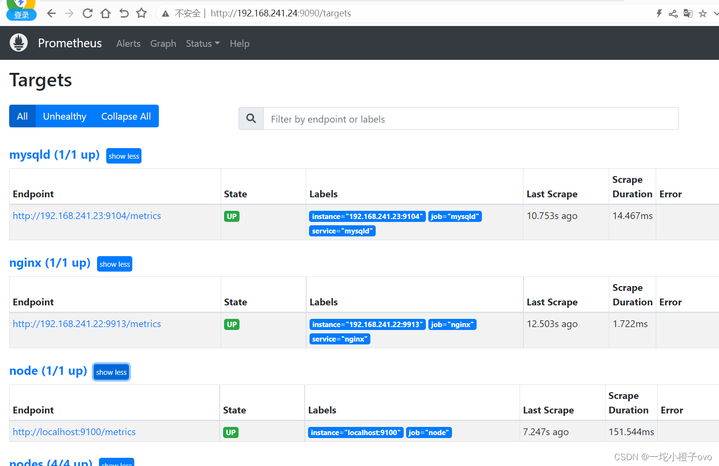Click the undo/restore arrow icon in toolbar
This screenshot has width=719, height=466.
pyautogui.click(x=124, y=13)
